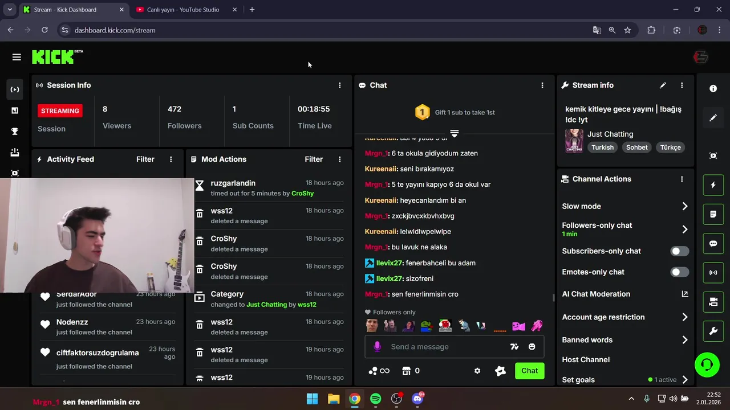Click the purple microphone icon in chat input
Screen dimensions: 730x410
click(377, 347)
